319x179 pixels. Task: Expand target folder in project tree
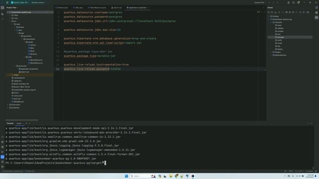point(10,75)
